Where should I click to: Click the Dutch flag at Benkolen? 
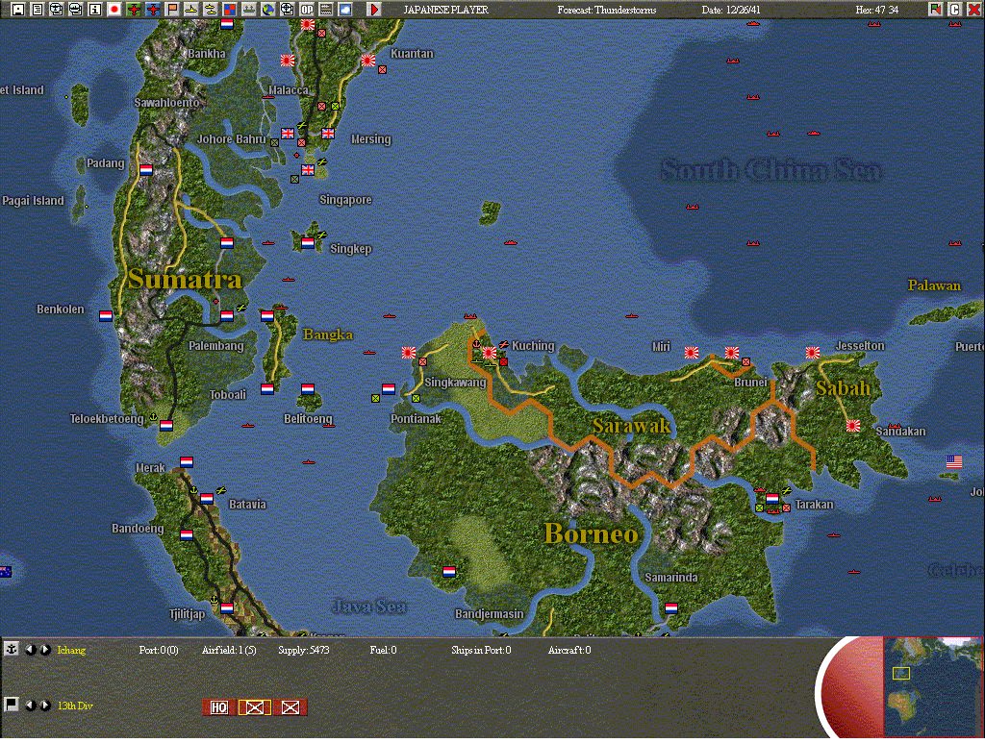pyautogui.click(x=106, y=315)
